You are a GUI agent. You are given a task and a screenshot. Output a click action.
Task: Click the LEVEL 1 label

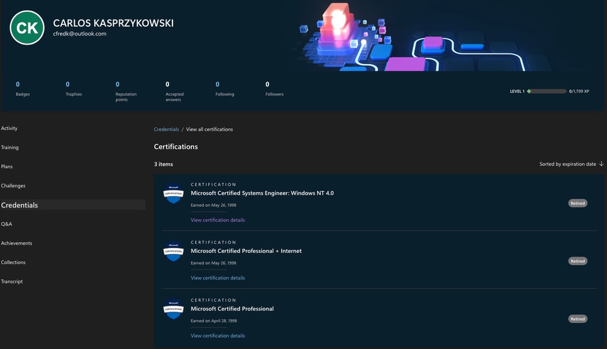pyautogui.click(x=517, y=91)
